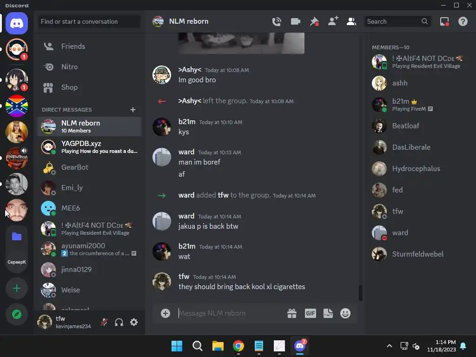Screen dimensions: 476x357
Task: Click the Search field in header
Action: [x=398, y=21]
